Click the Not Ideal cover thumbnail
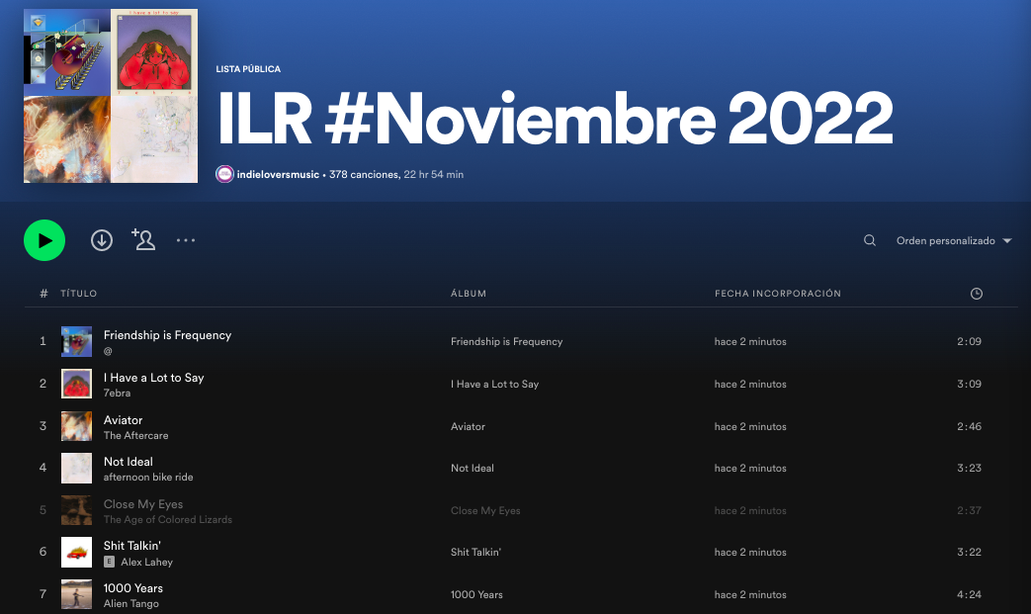 point(76,468)
